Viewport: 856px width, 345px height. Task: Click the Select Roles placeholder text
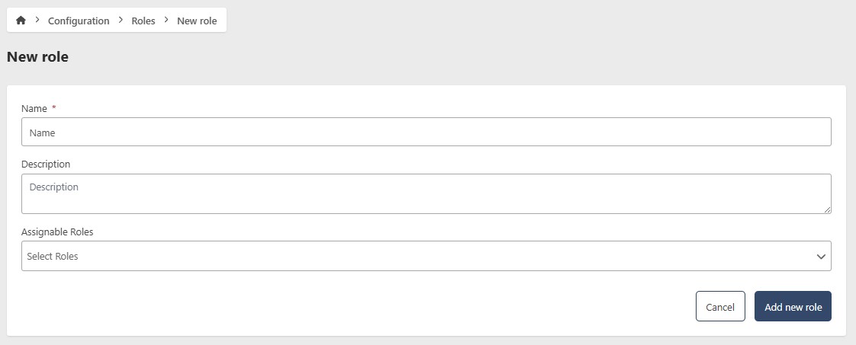coord(53,257)
